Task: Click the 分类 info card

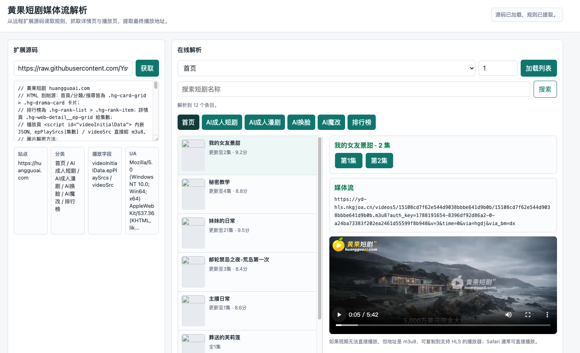Action: pos(68,190)
